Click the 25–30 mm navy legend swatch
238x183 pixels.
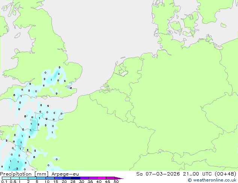coord(75,178)
